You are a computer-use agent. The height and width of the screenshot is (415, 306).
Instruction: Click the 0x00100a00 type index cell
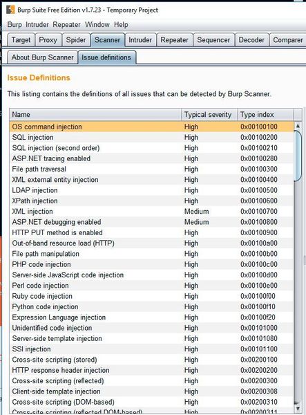point(259,243)
